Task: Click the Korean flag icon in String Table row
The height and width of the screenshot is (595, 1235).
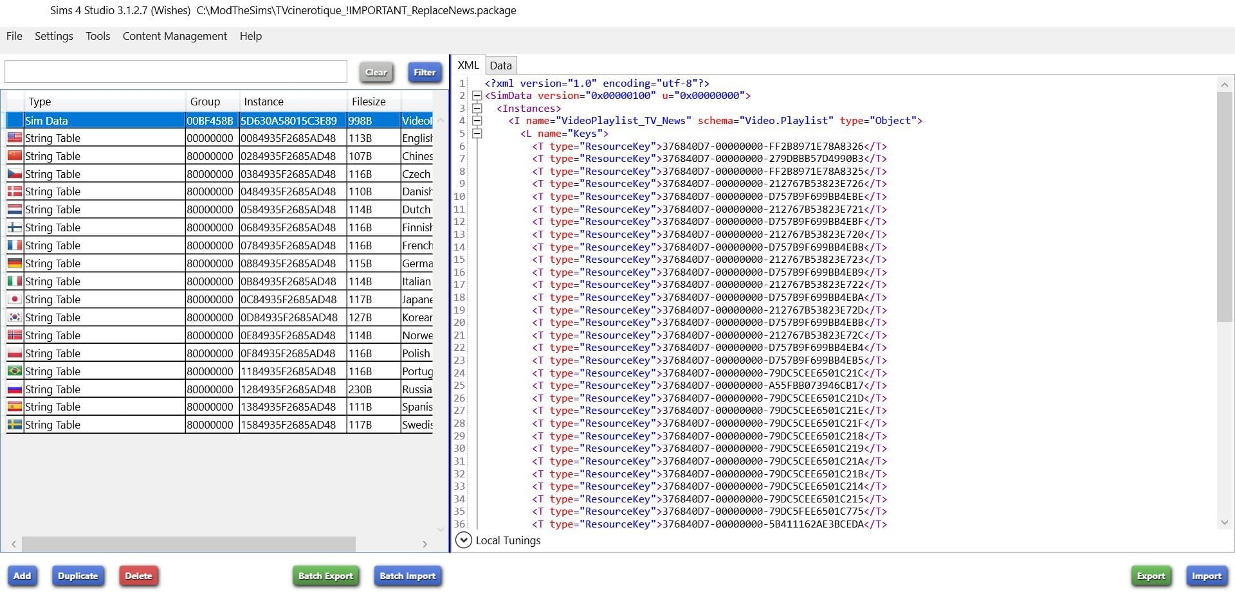Action: click(14, 317)
